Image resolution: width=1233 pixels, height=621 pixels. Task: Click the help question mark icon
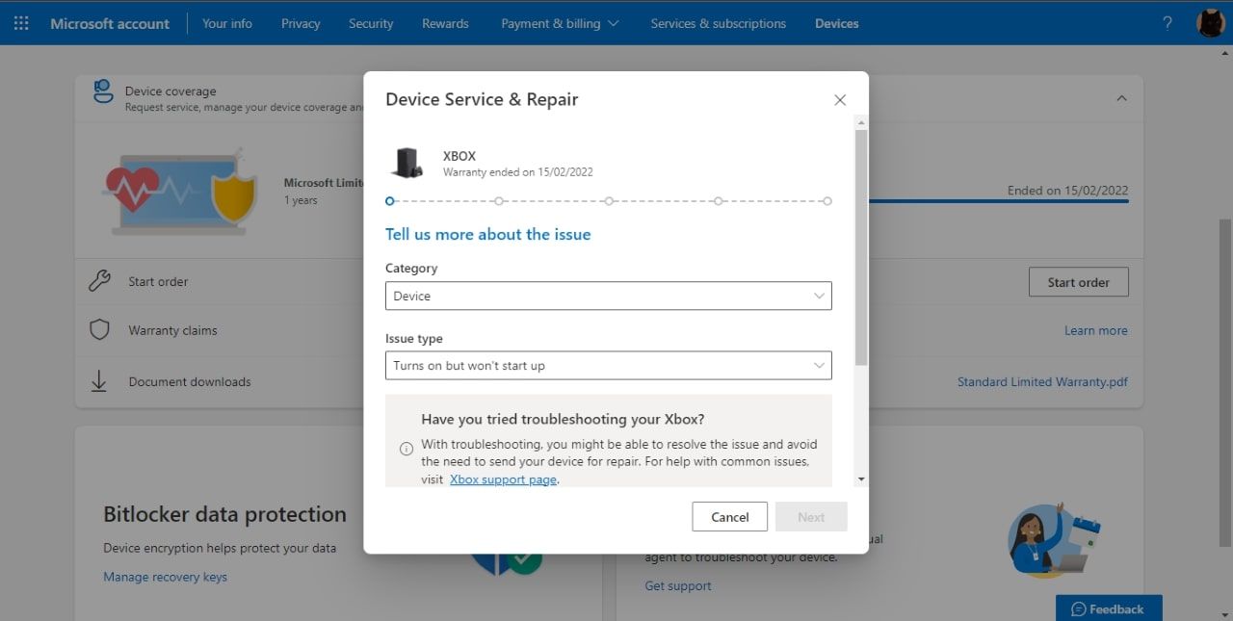[1167, 23]
